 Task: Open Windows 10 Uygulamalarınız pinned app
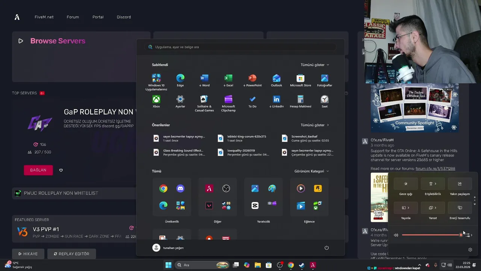[156, 82]
